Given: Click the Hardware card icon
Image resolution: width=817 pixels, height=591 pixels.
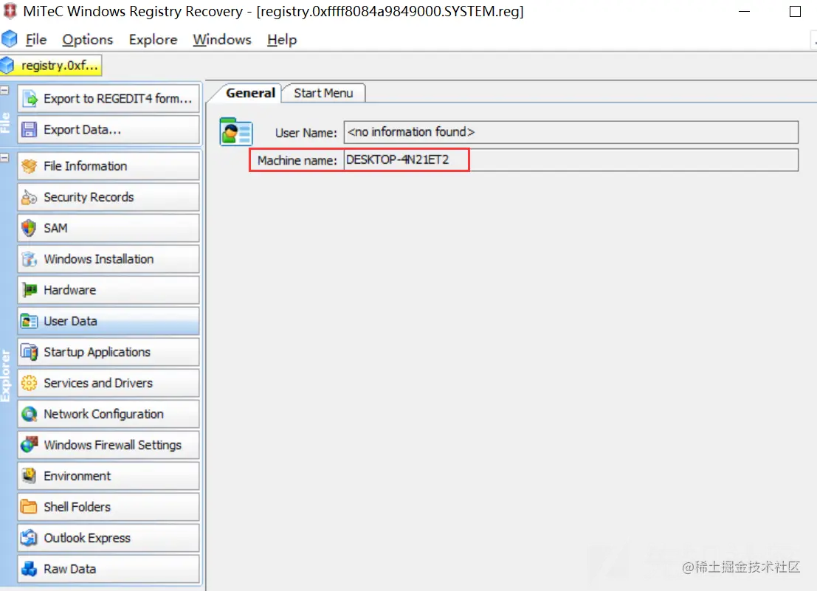Looking at the screenshot, I should pyautogui.click(x=30, y=290).
